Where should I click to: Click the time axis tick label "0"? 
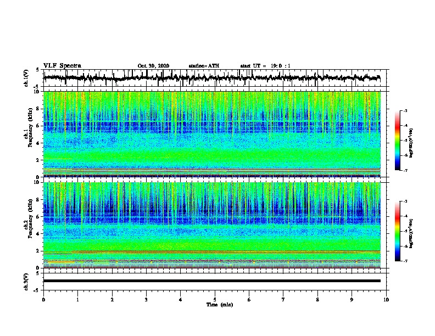43,300
